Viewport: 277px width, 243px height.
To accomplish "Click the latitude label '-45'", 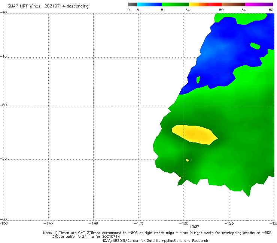I will tap(3, 56).
